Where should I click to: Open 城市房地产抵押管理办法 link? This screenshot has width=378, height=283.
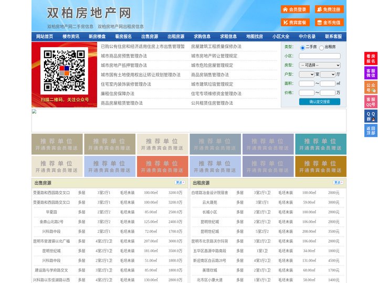(x=124, y=65)
